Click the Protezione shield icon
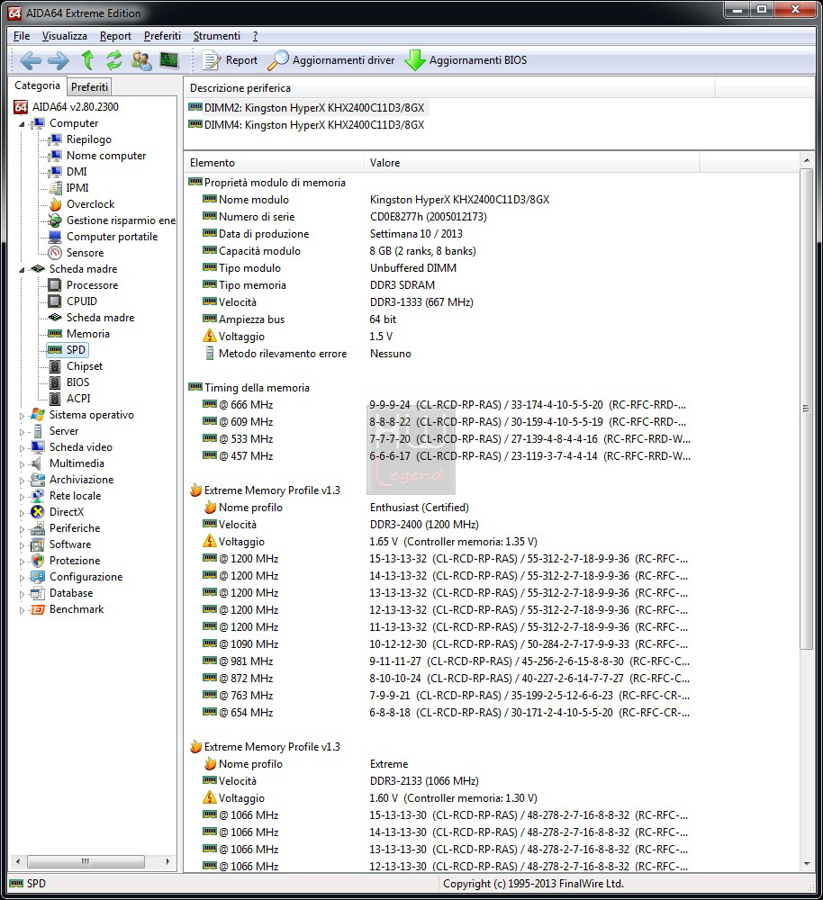 pyautogui.click(x=38, y=561)
